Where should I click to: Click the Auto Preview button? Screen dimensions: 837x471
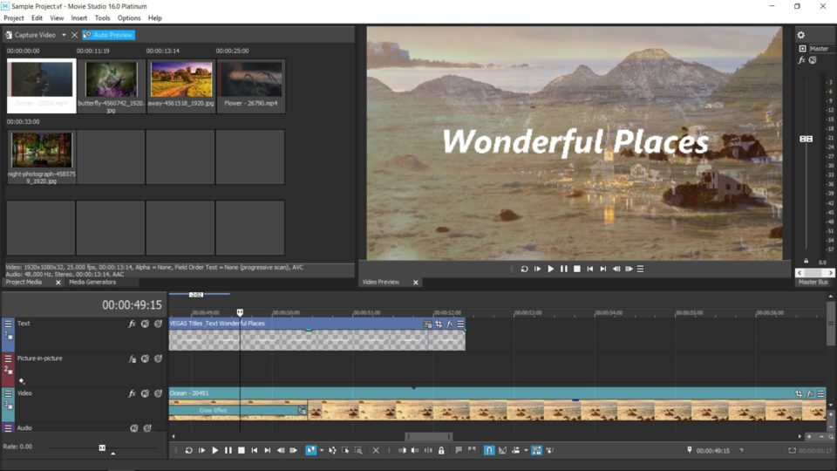(108, 35)
